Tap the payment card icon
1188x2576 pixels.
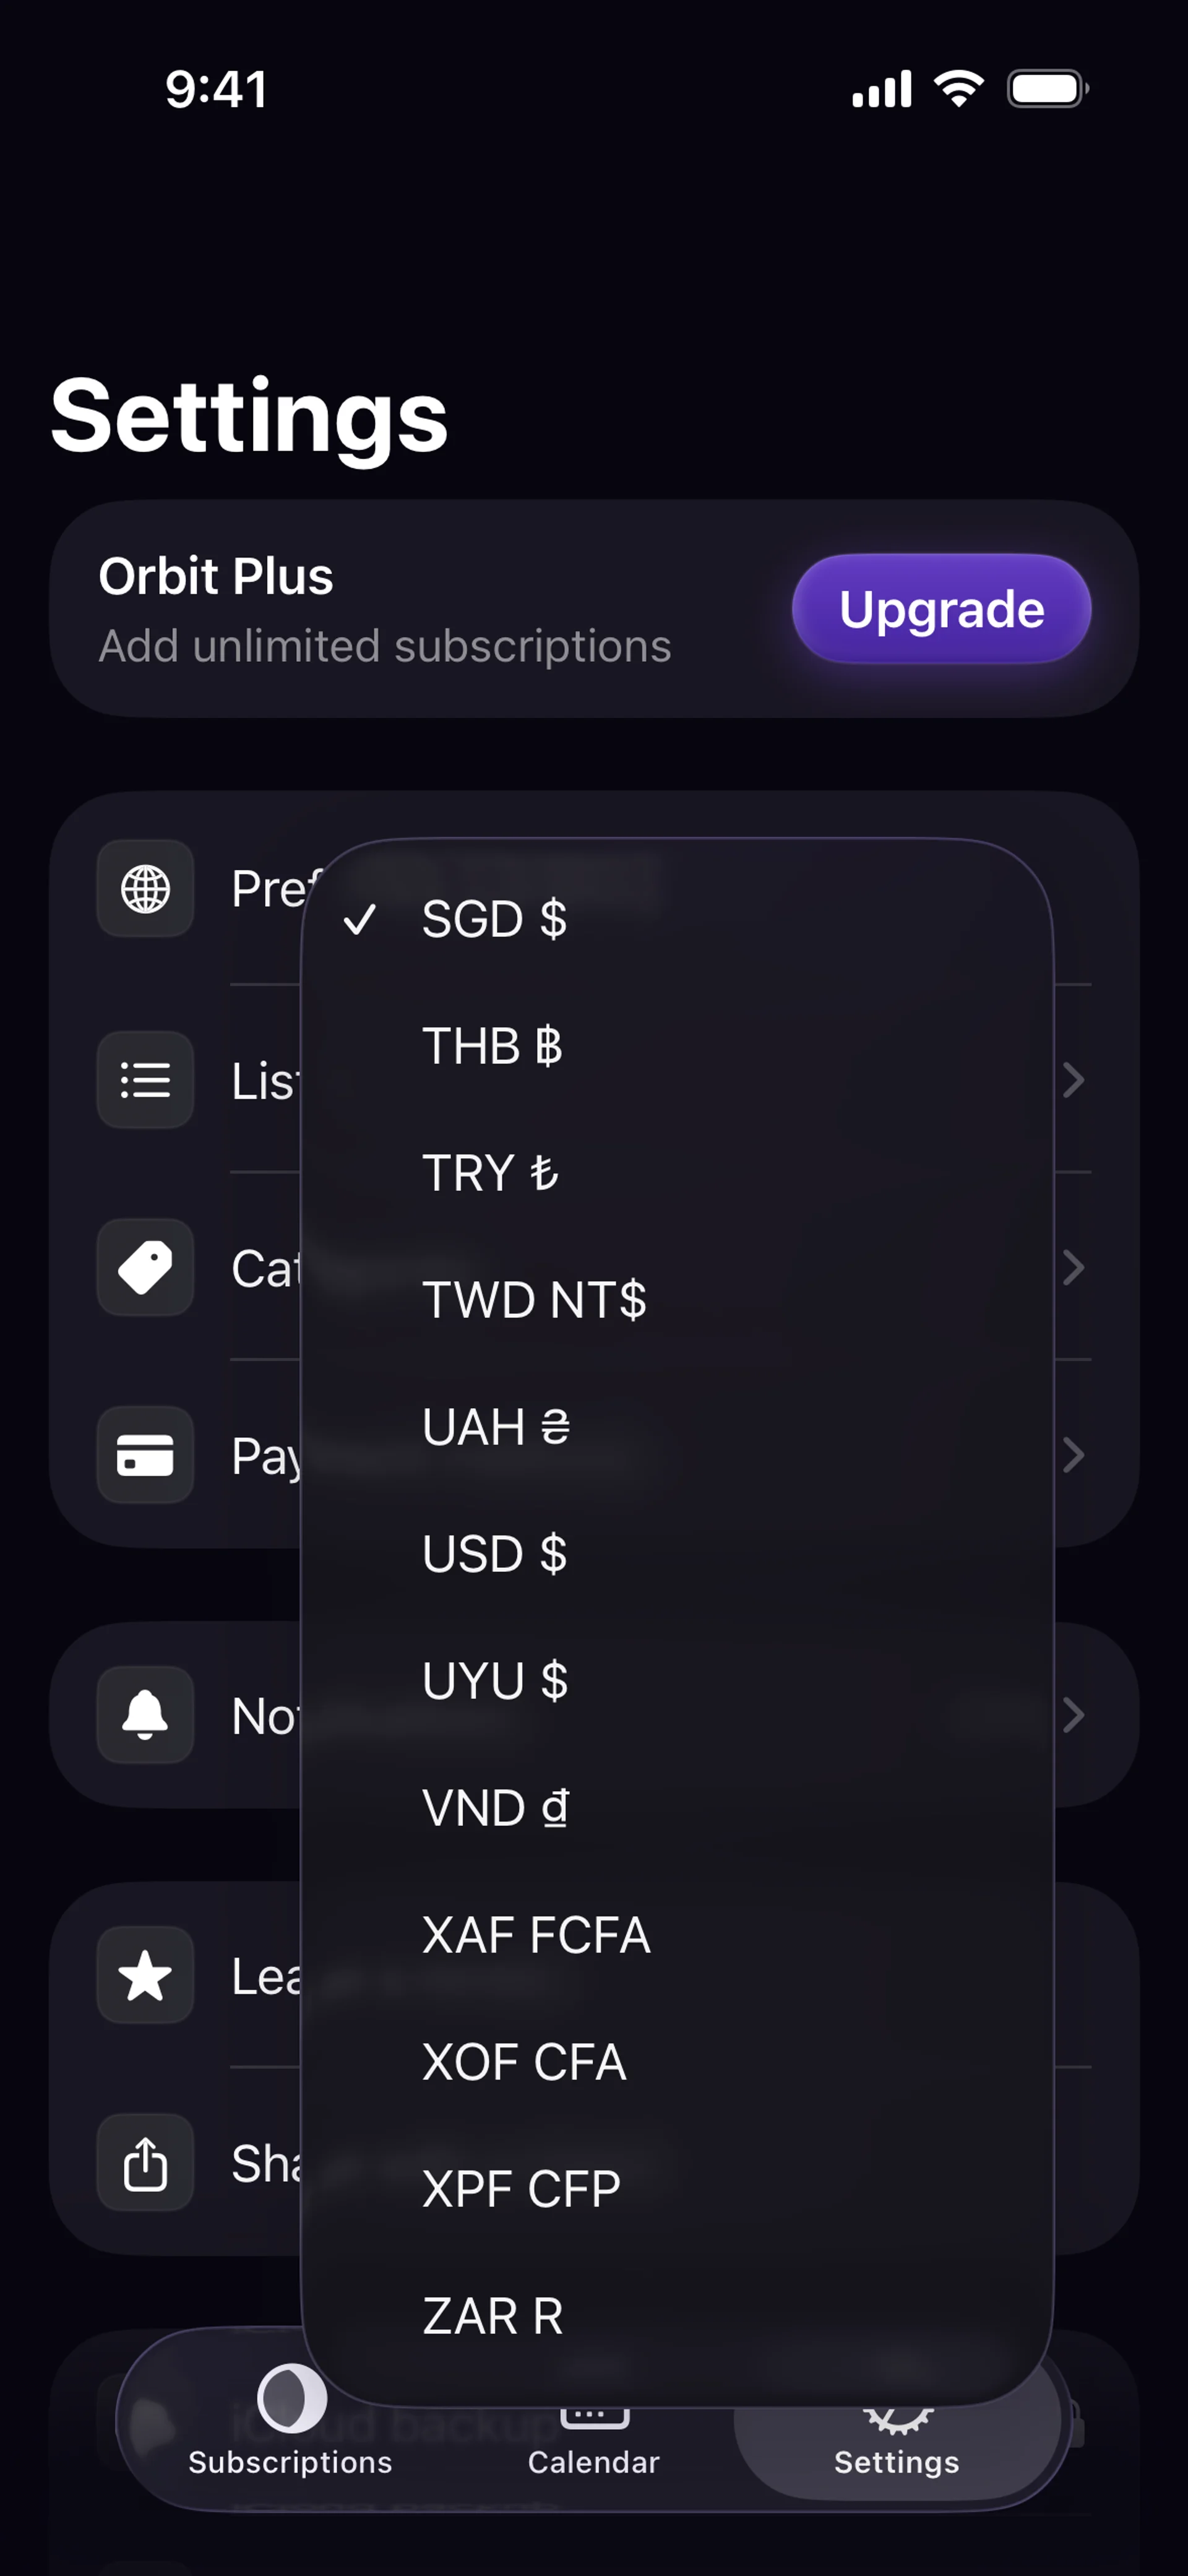[145, 1455]
